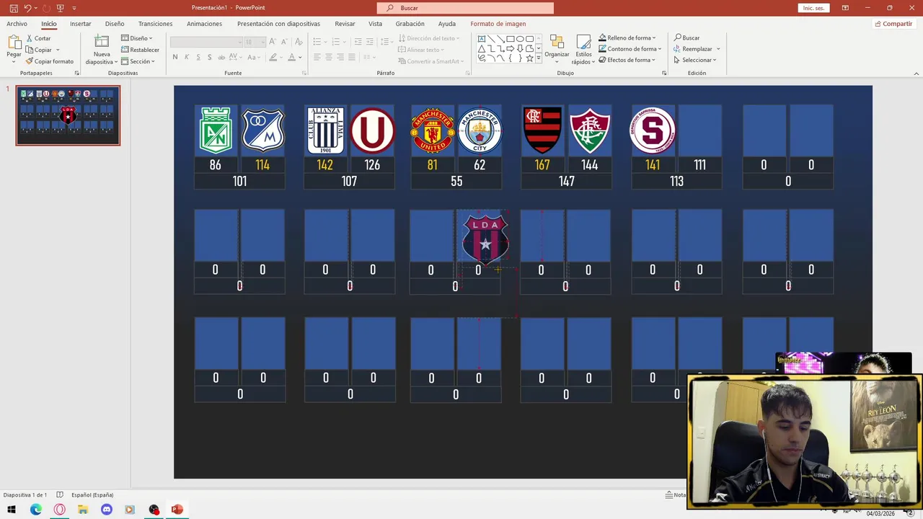Open the Insertar tab
The height and width of the screenshot is (519, 923).
81,24
